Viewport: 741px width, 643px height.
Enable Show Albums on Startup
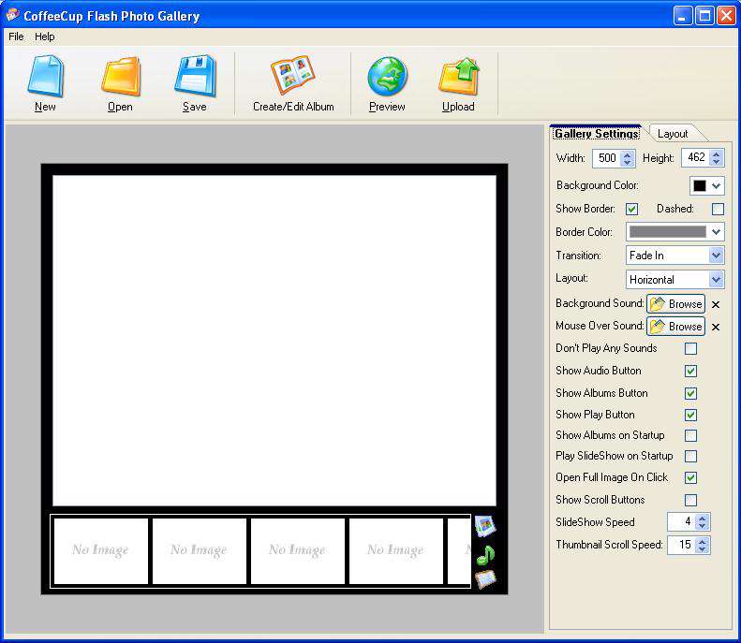[691, 435]
